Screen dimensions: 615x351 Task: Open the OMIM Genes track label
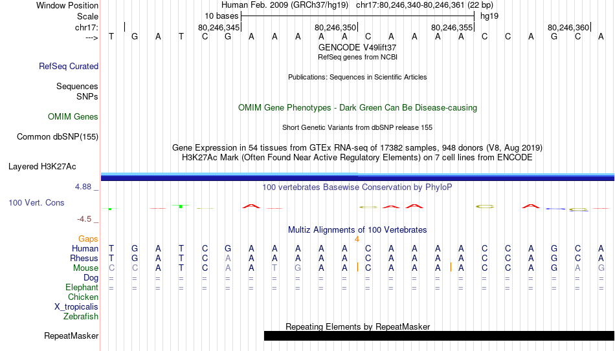[x=73, y=117]
